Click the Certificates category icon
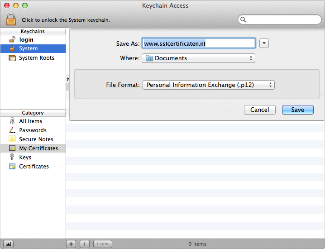Viewport: 325px width, 249px height. [12, 166]
